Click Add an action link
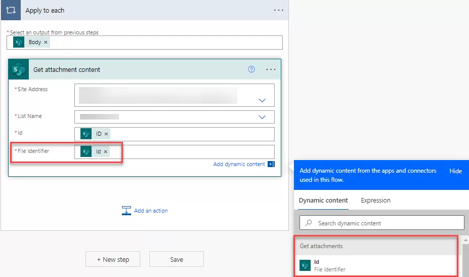Viewport: 469px width, 277px height. tap(151, 211)
